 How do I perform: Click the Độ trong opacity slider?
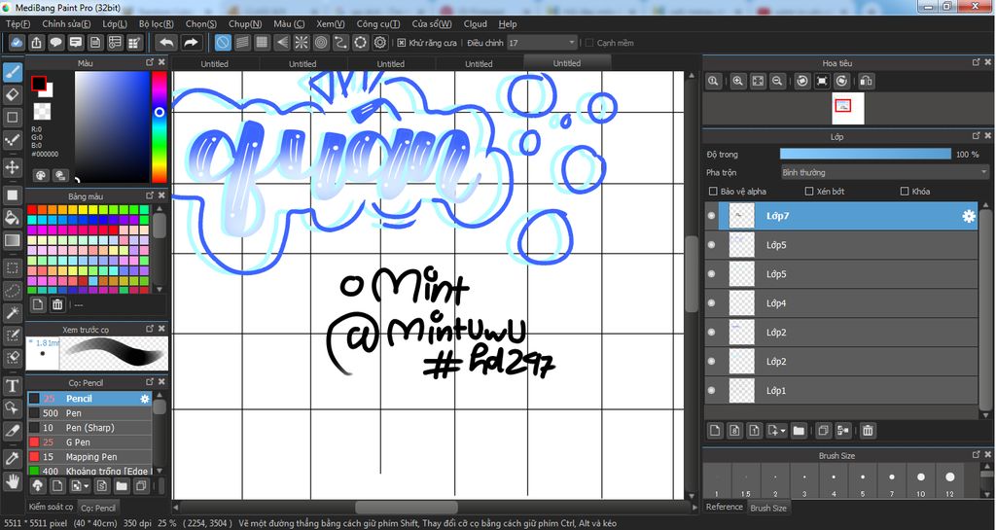865,154
